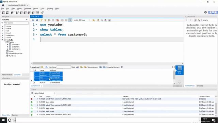Open the search table data tool
218x123 pixels.
(38, 12)
